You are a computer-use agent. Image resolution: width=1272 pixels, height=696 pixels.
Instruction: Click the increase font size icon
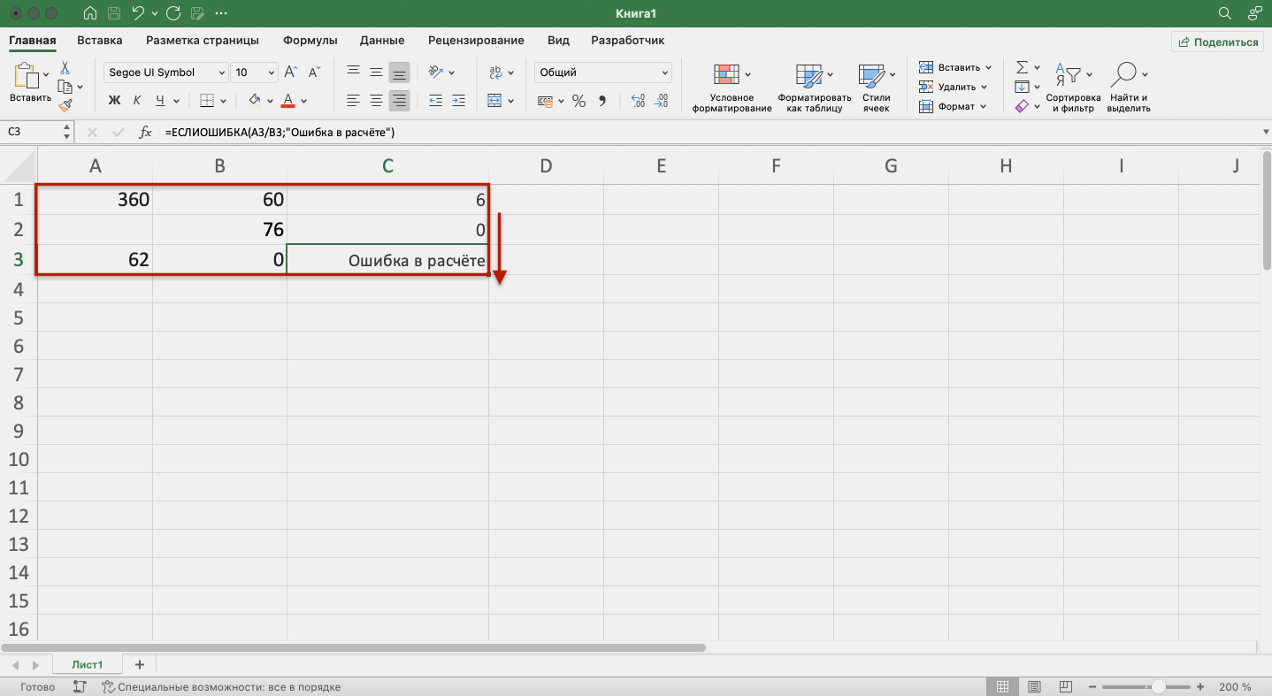[x=292, y=73]
